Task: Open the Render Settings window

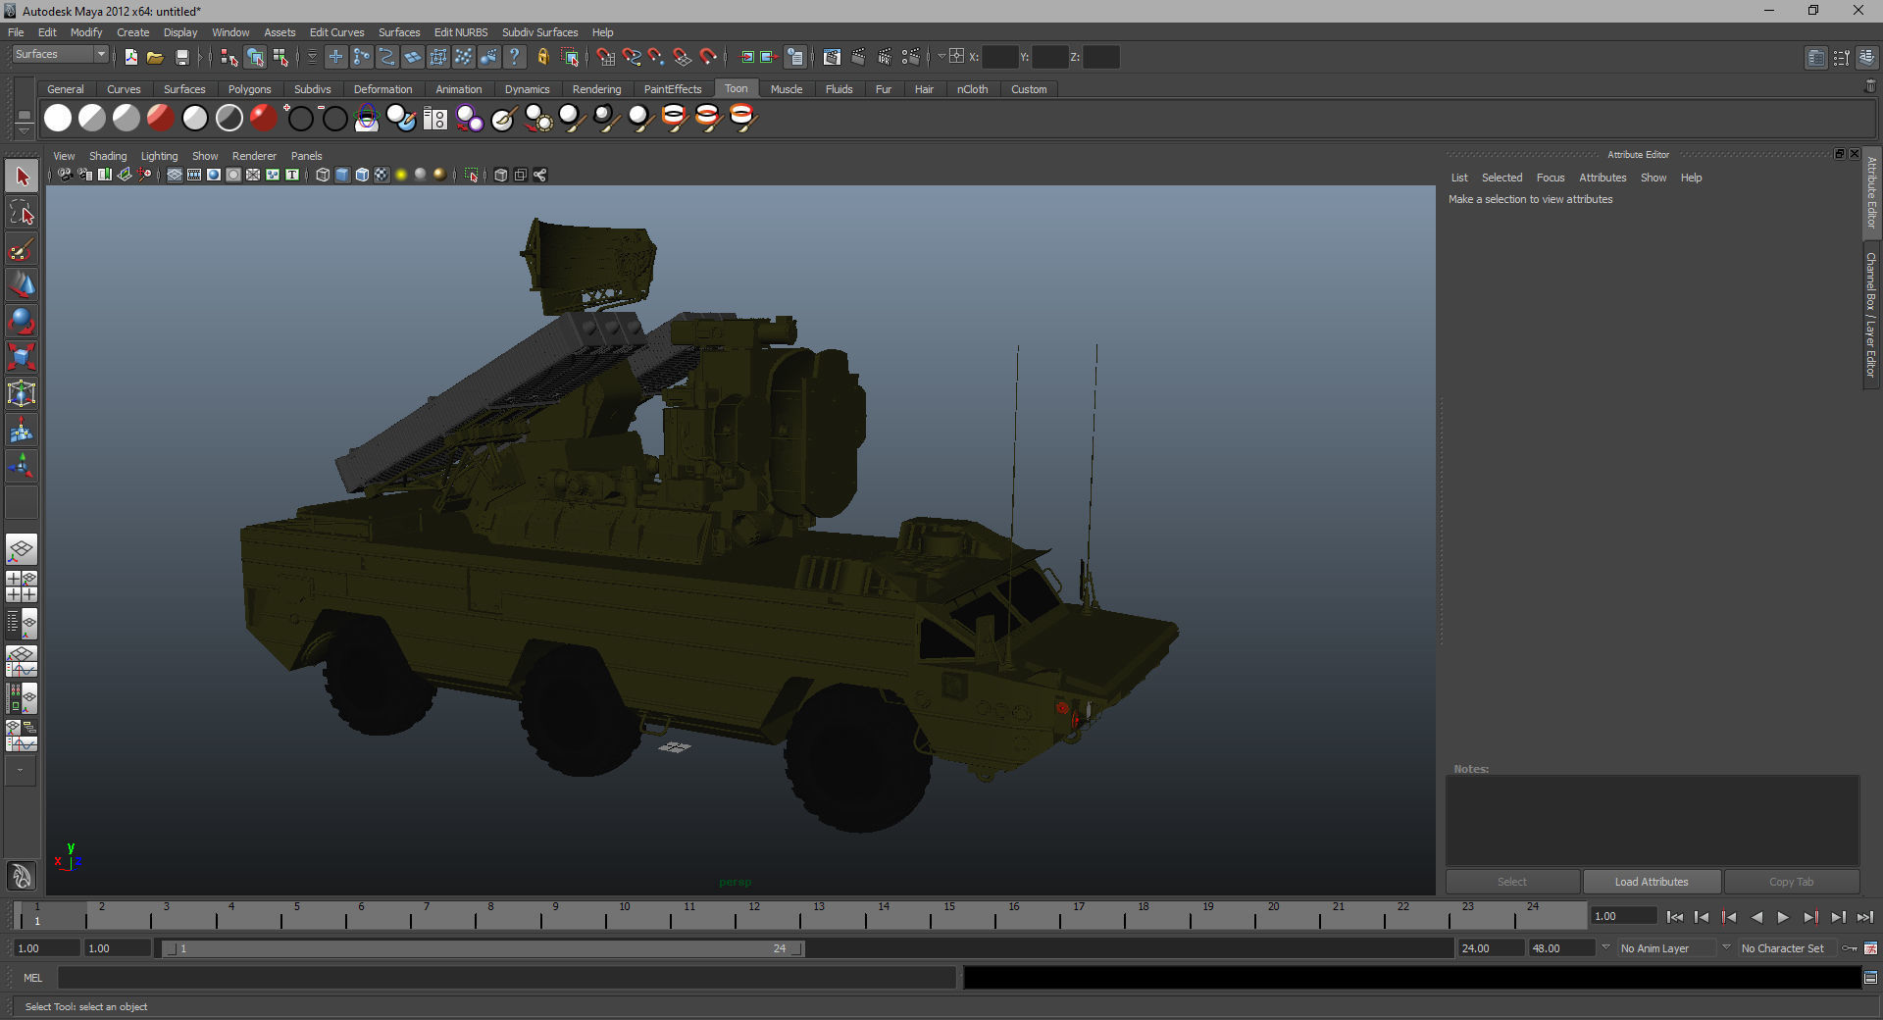Action: [911, 58]
